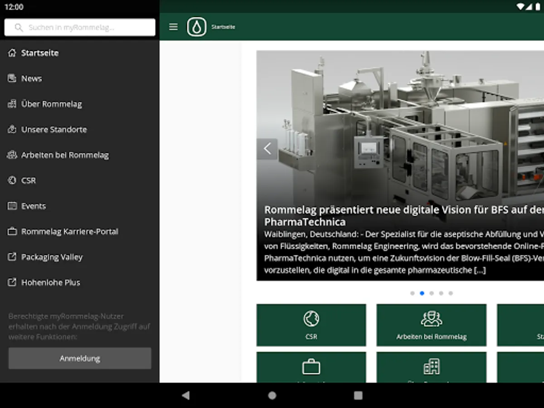
Task: Open the Arbeiten bei Rommelag tile
Action: (x=431, y=325)
